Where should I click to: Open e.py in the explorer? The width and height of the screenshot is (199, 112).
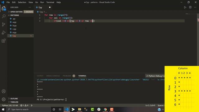[x=21, y=32]
